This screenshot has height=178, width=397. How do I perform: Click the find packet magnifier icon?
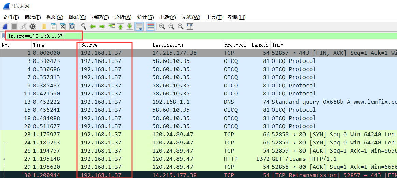click(x=84, y=26)
